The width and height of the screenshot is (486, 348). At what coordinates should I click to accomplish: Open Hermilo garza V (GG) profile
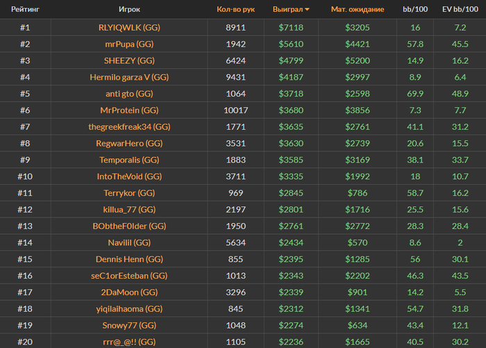129,77
